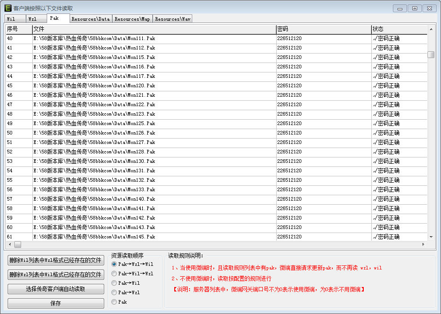Select the Mon123.Pak file row

216,114
